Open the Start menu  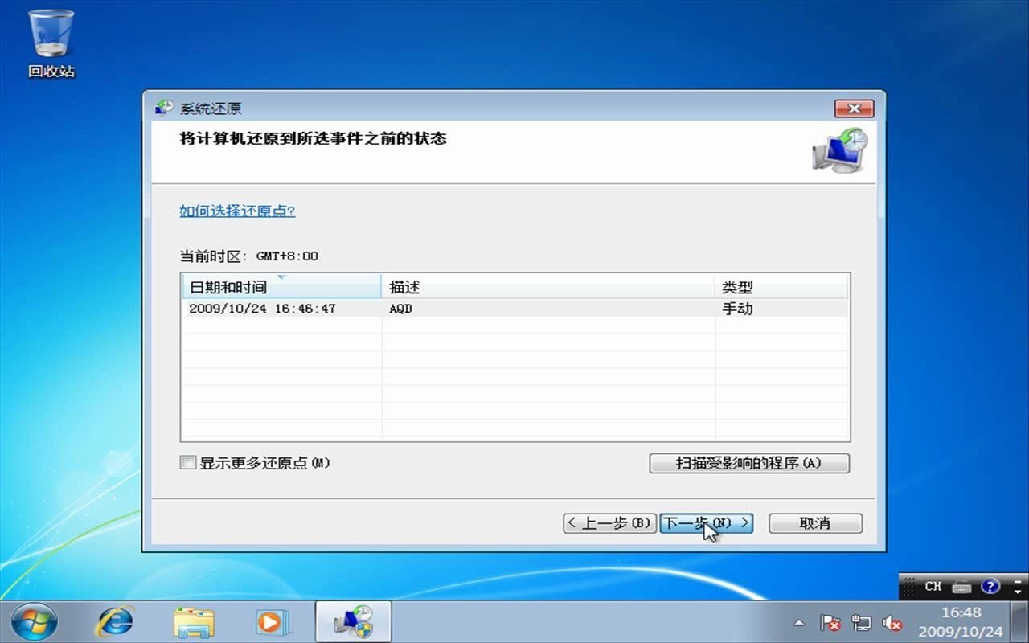pyautogui.click(x=32, y=621)
